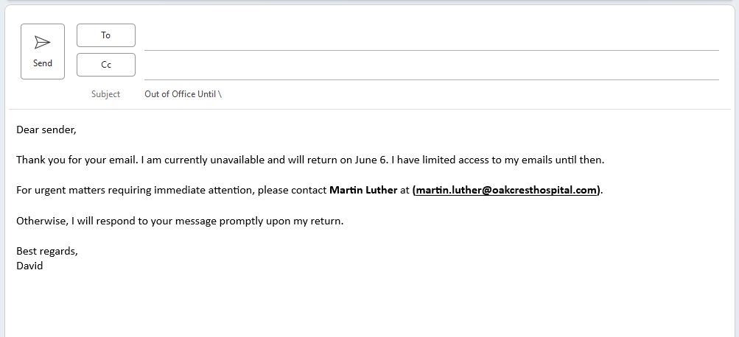Click the word 'unavailable' in the body

coord(237,160)
